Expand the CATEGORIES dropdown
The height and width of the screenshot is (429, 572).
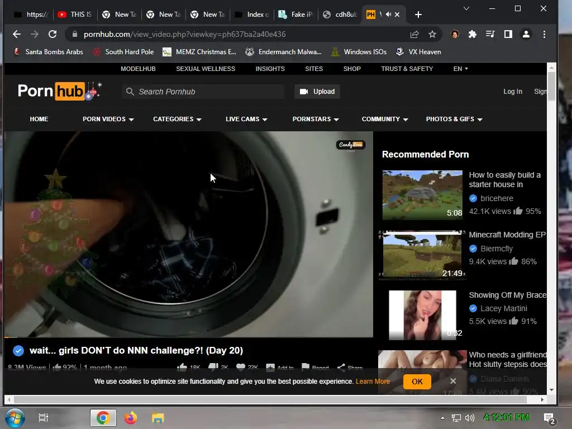(x=177, y=120)
